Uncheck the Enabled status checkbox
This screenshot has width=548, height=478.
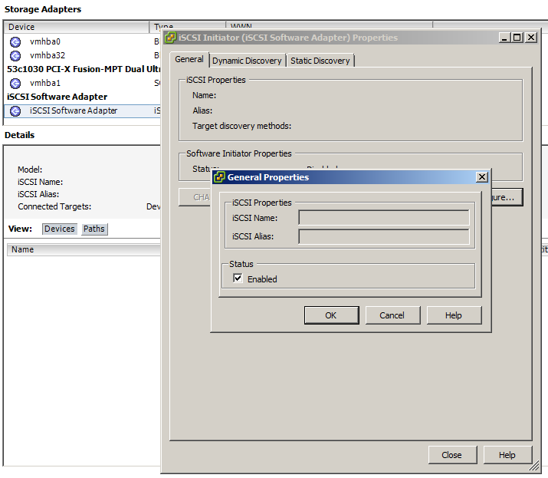(x=238, y=279)
